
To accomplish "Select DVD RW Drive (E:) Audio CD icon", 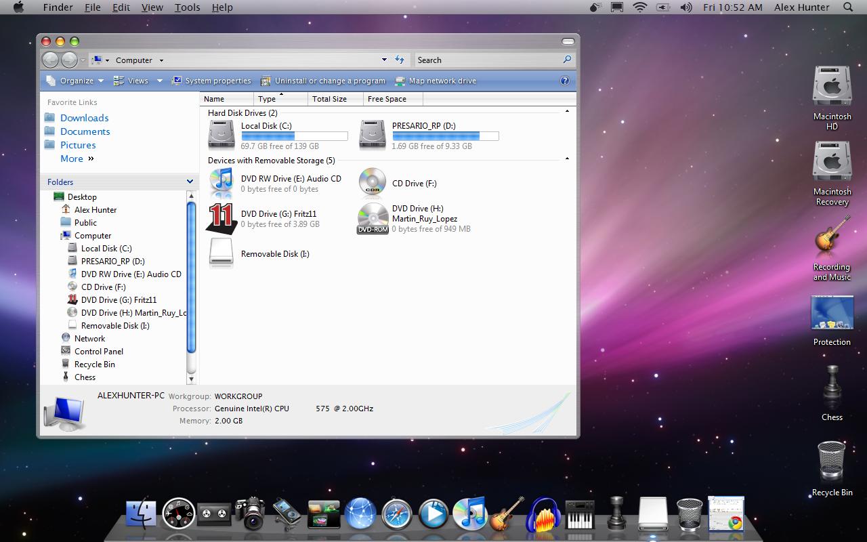I will [x=221, y=183].
